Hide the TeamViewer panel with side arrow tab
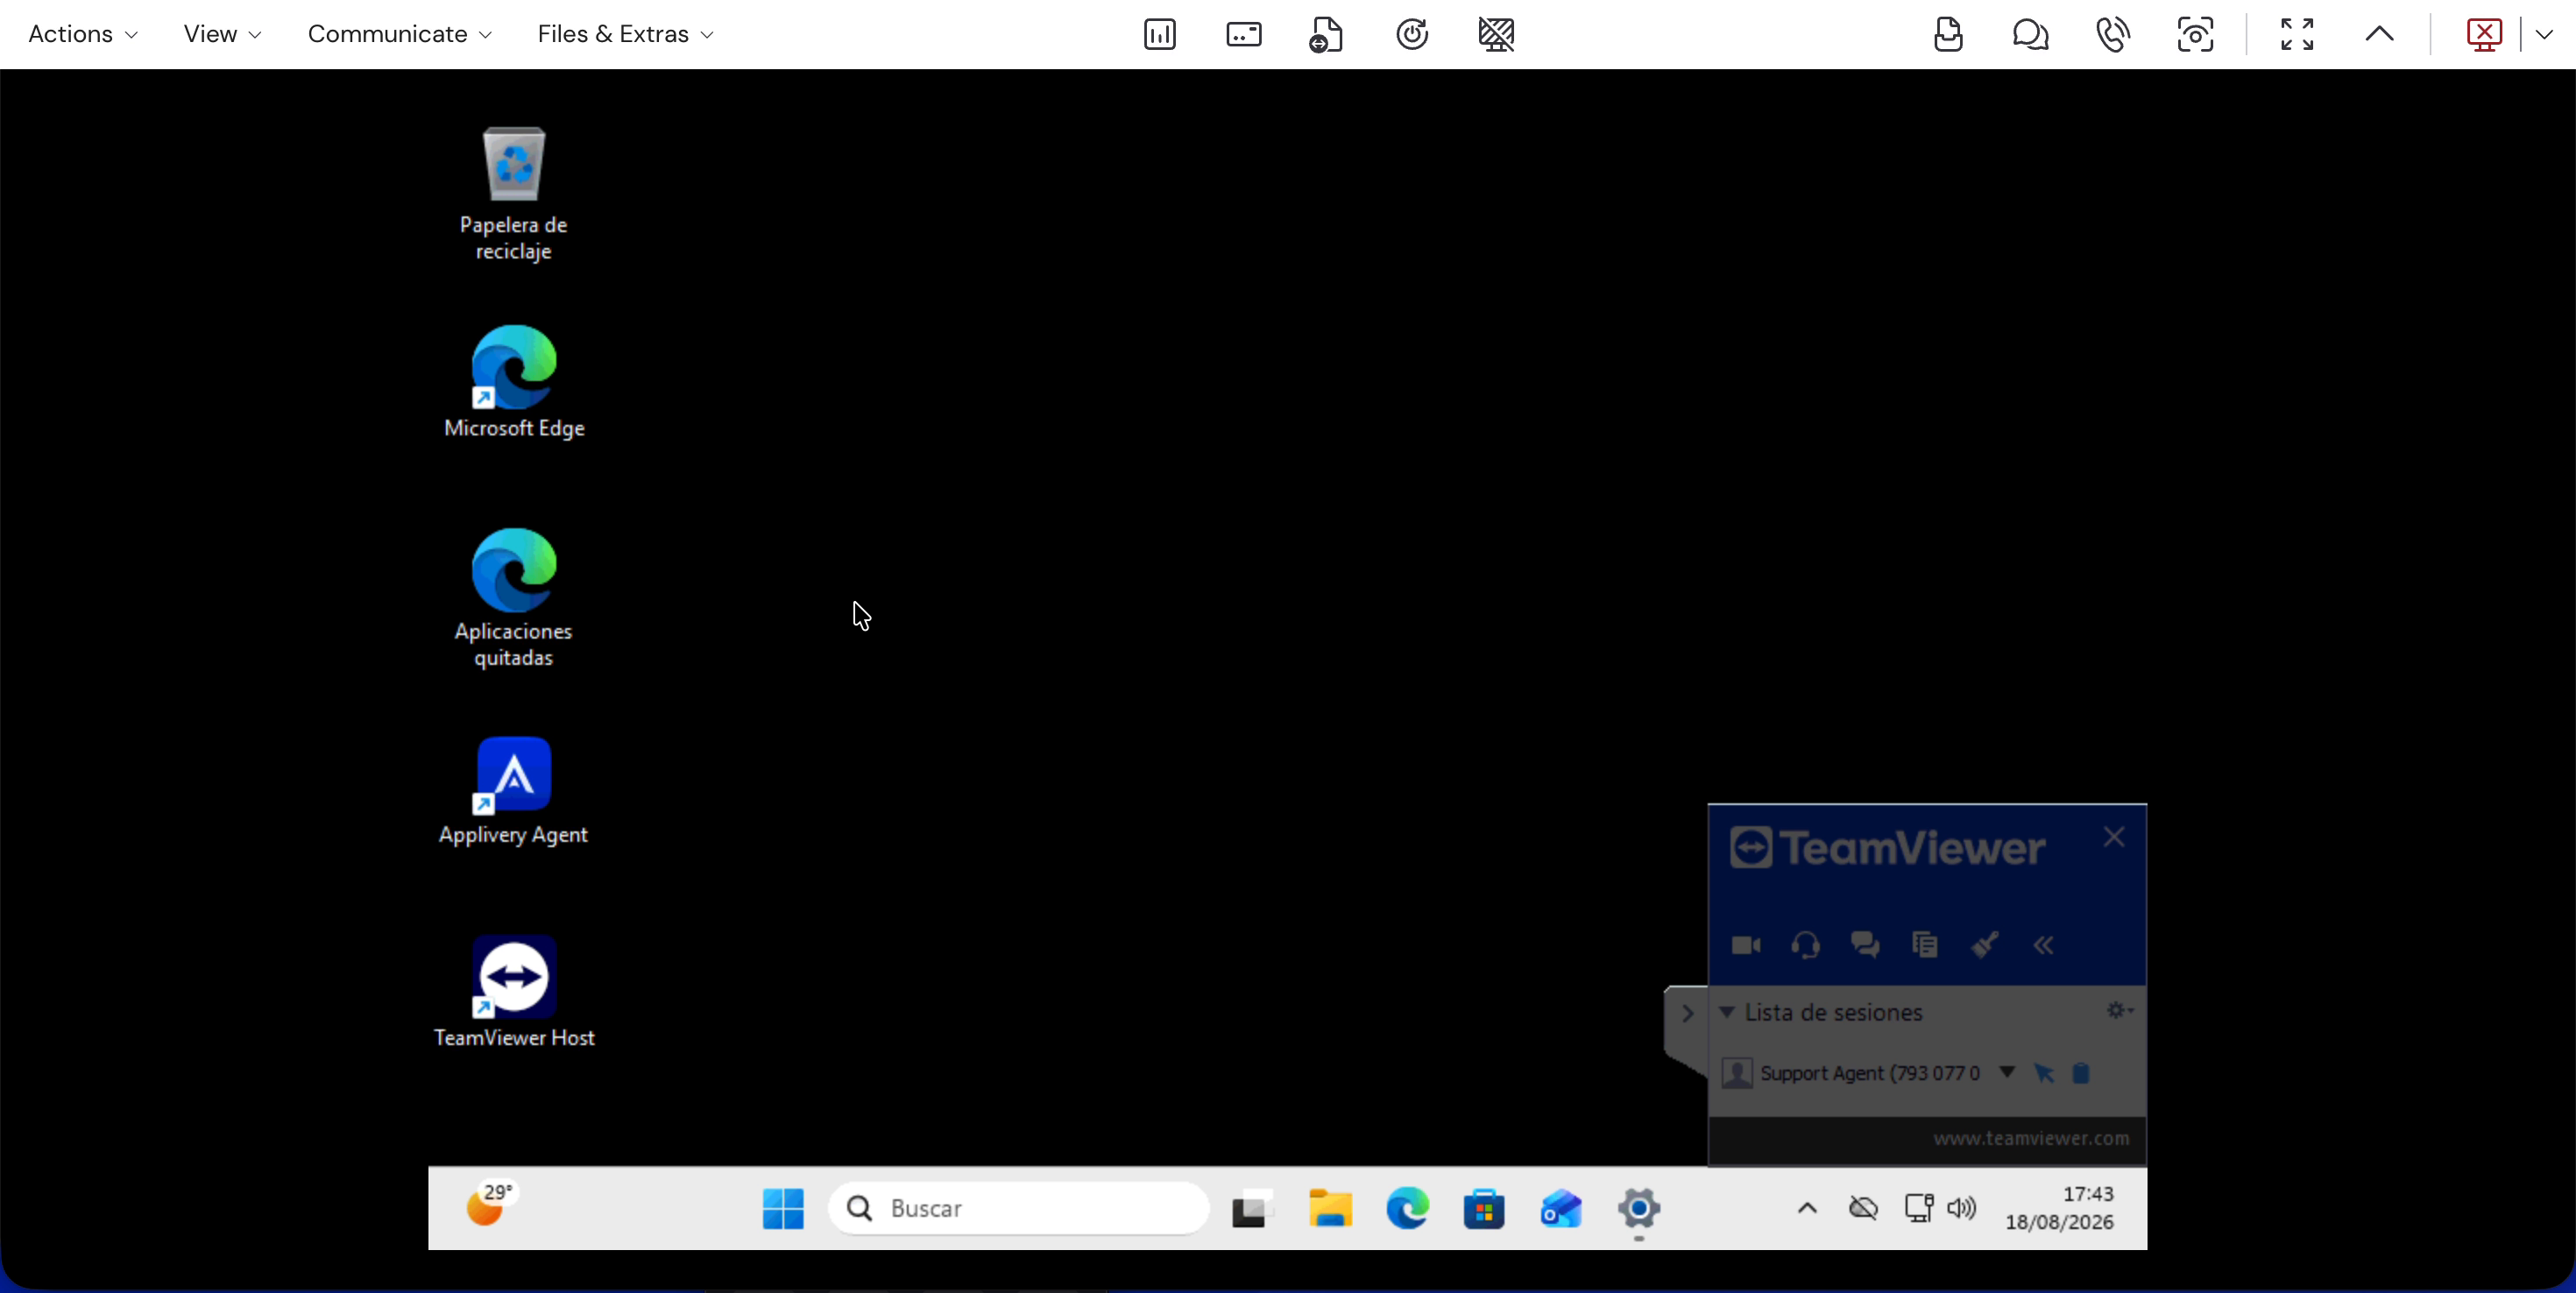The image size is (2576, 1293). point(1688,1014)
